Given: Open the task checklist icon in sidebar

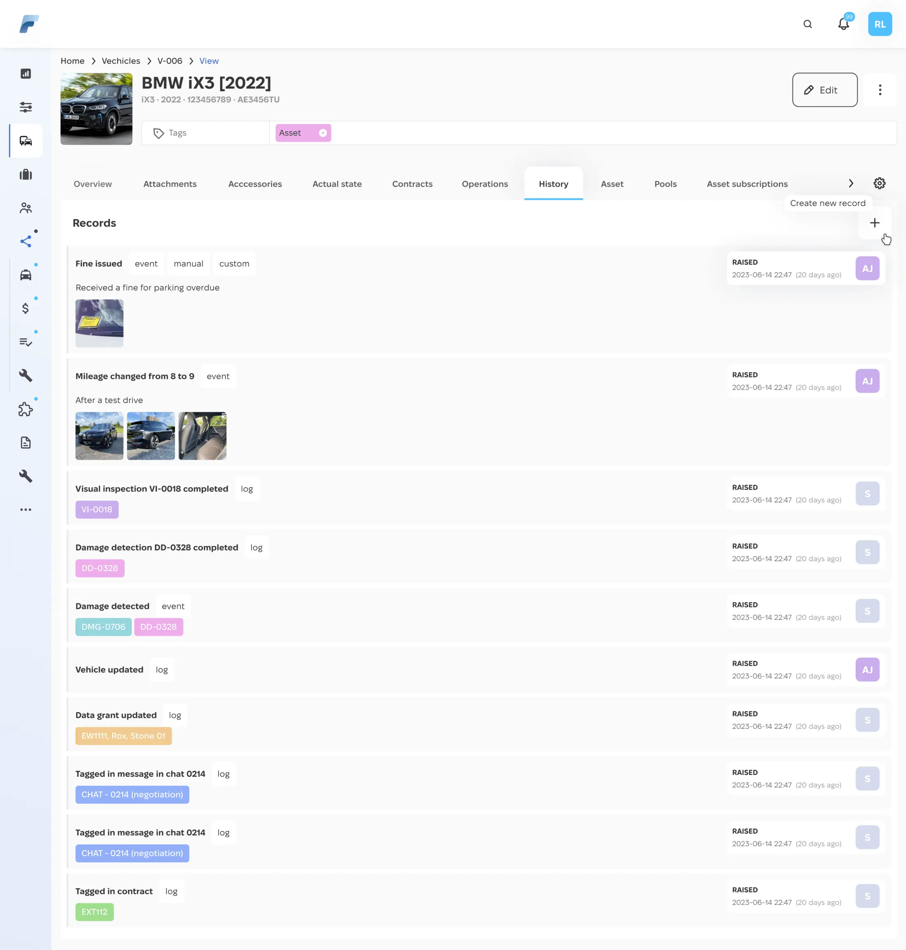Looking at the screenshot, I should click(x=25, y=343).
